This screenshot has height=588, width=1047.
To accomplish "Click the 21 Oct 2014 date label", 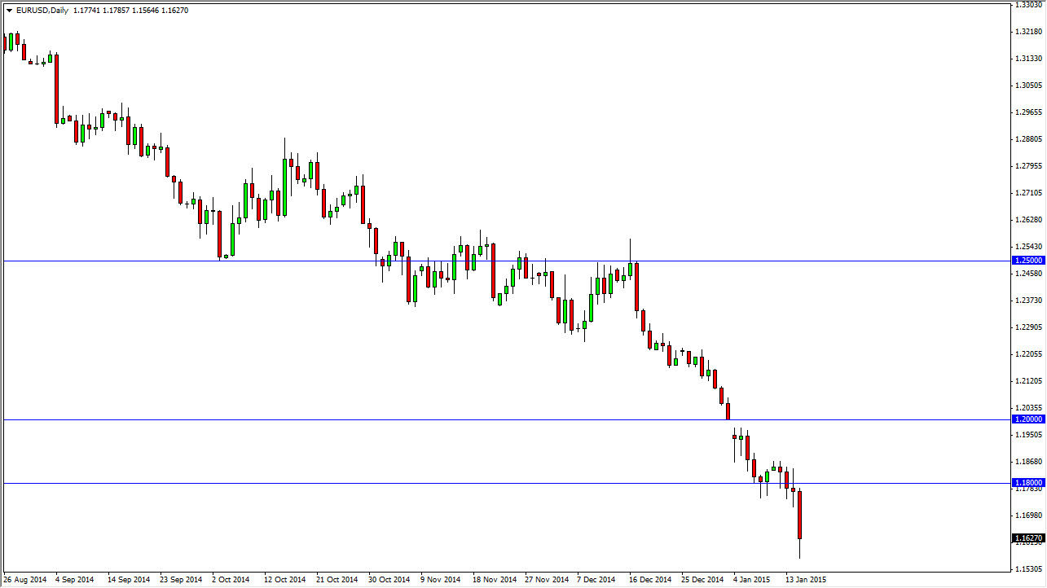I will click(x=337, y=580).
